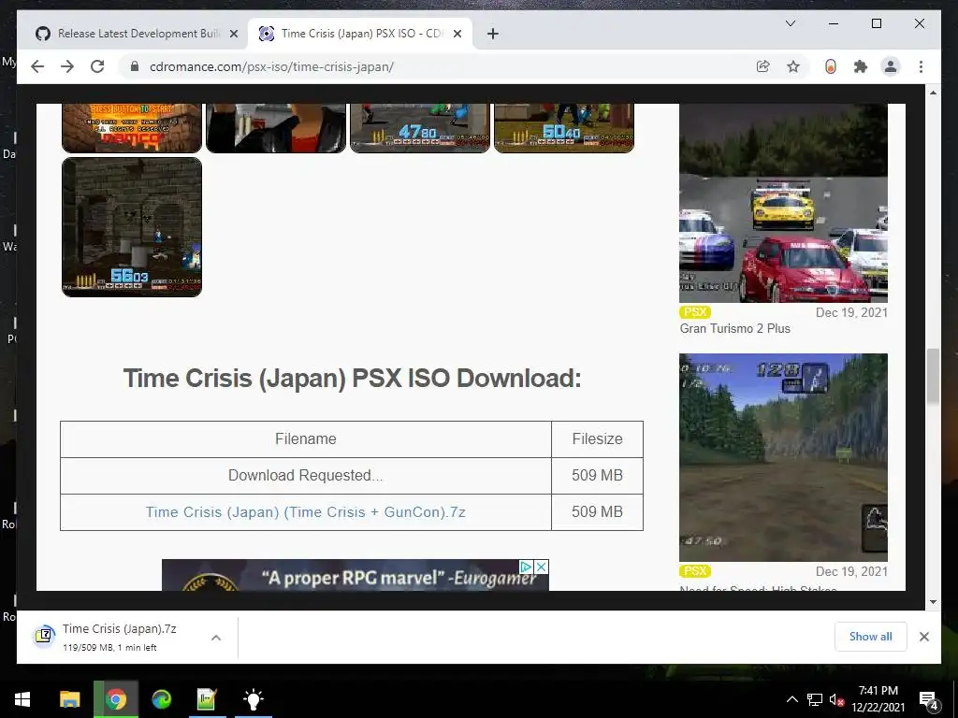The width and height of the screenshot is (958, 718).
Task: Go back to previous page
Action: 37,66
